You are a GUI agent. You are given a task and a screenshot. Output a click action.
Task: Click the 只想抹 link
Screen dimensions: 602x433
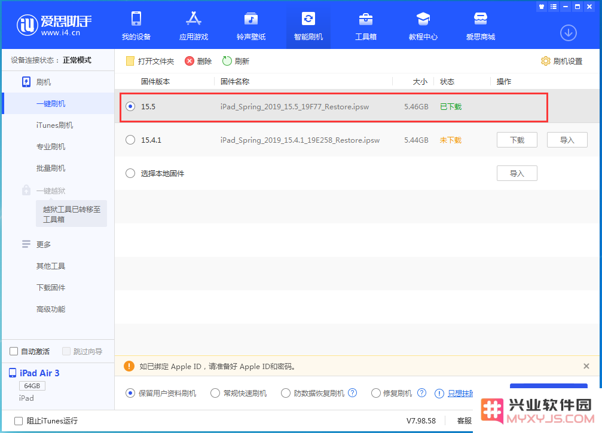pyautogui.click(x=460, y=394)
